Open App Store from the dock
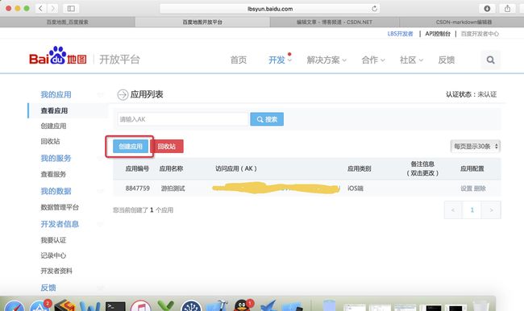The height and width of the screenshot is (311, 524). pos(40,305)
